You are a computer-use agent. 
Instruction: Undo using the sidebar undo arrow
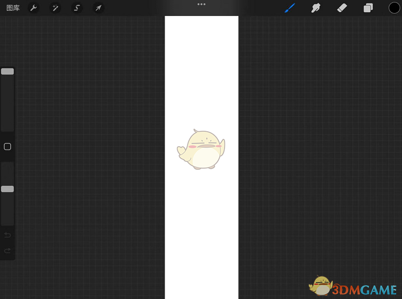[x=7, y=235]
